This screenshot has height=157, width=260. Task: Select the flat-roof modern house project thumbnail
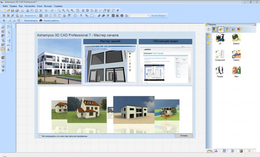coord(134,110)
